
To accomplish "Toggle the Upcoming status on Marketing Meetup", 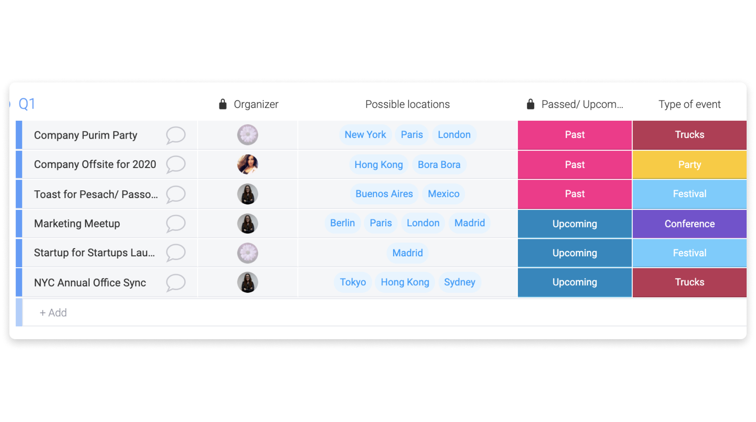I will [x=575, y=224].
